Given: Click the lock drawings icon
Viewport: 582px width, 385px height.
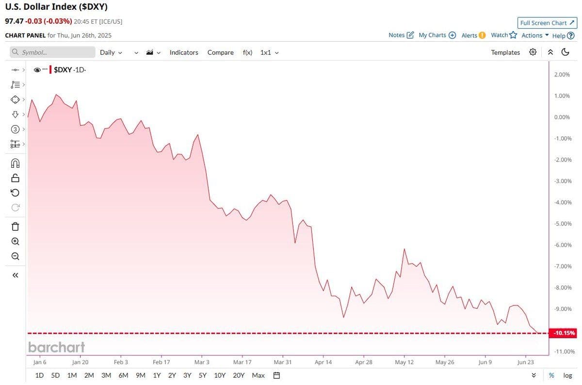Looking at the screenshot, I should pos(15,178).
